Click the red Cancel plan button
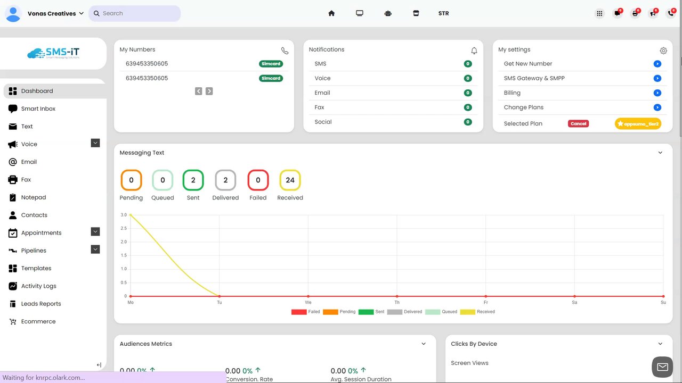The height and width of the screenshot is (383, 682). coord(578,123)
